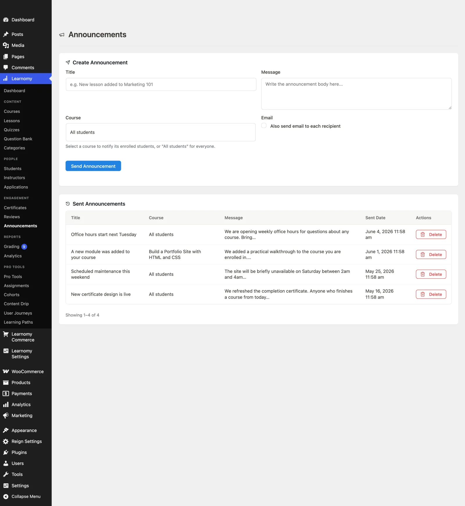This screenshot has height=506, width=465.
Task: Click 'New certificate design is live' title
Action: (101, 294)
